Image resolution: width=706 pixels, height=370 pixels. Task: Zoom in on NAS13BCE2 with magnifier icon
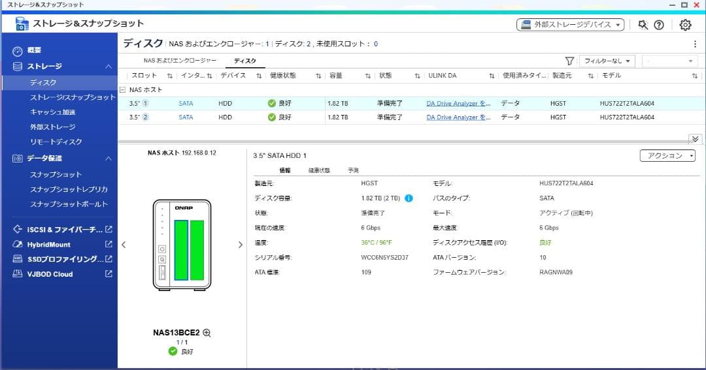point(207,333)
